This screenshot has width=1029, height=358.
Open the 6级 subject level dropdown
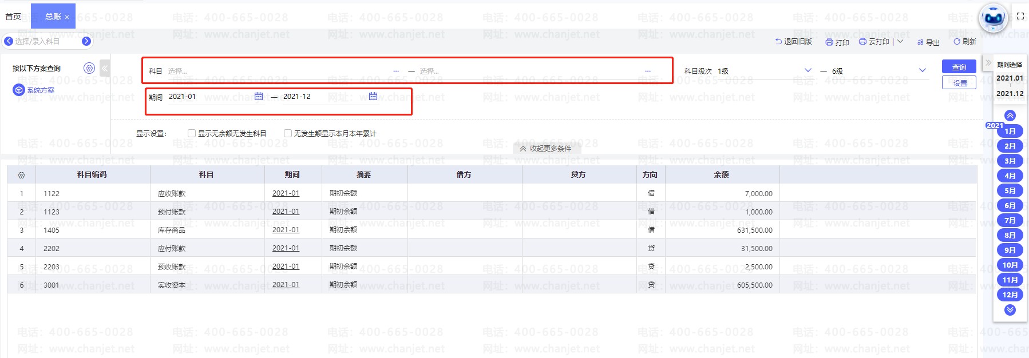pyautogui.click(x=922, y=70)
